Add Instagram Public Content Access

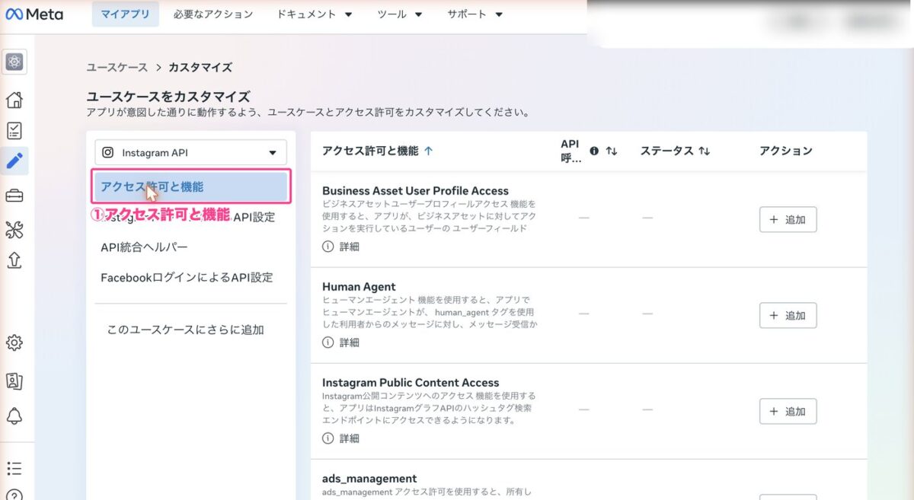coord(788,411)
